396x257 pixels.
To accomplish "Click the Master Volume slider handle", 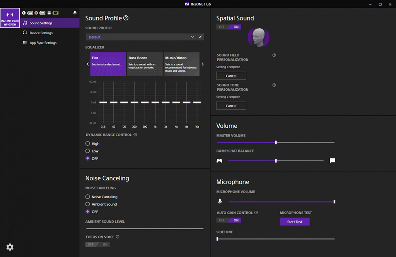I will 276,143.
